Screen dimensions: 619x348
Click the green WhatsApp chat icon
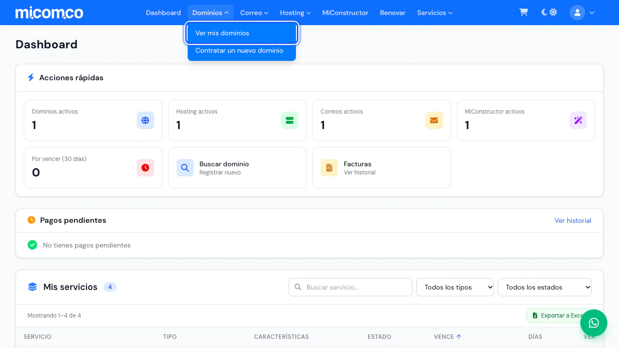click(x=594, y=323)
